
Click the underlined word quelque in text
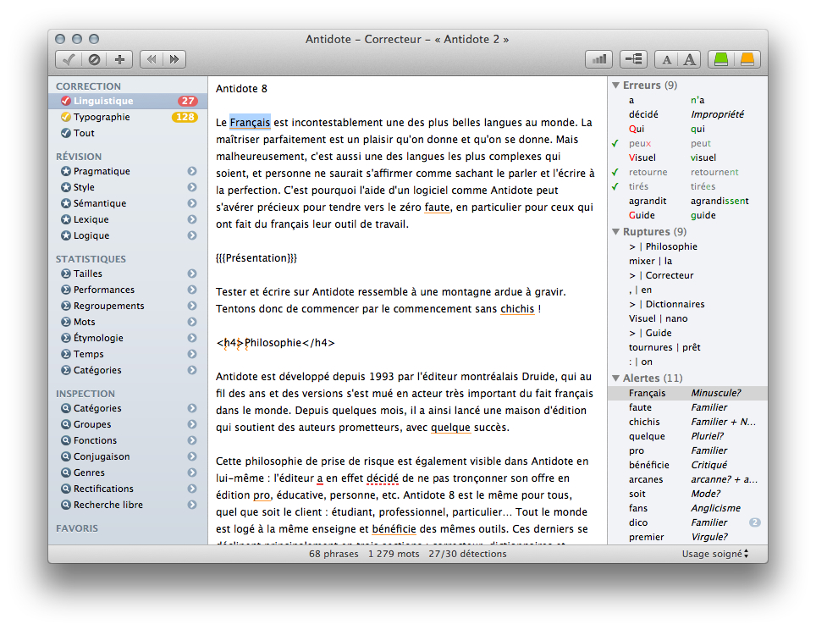tap(450, 428)
